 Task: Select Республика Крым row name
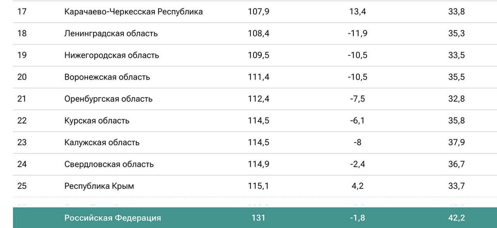click(99, 186)
